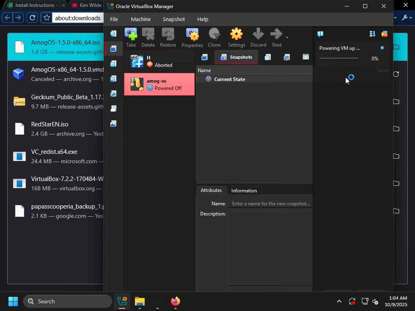Select AmogOS-x86_64-1.5.0.vmdk canceled download
The height and width of the screenshot is (311, 415).
pos(56,75)
